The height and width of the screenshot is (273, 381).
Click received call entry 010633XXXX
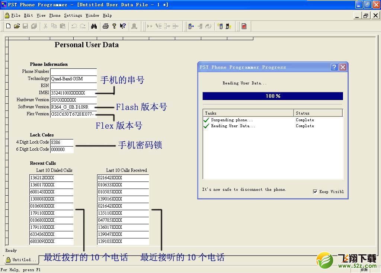(x=123, y=185)
